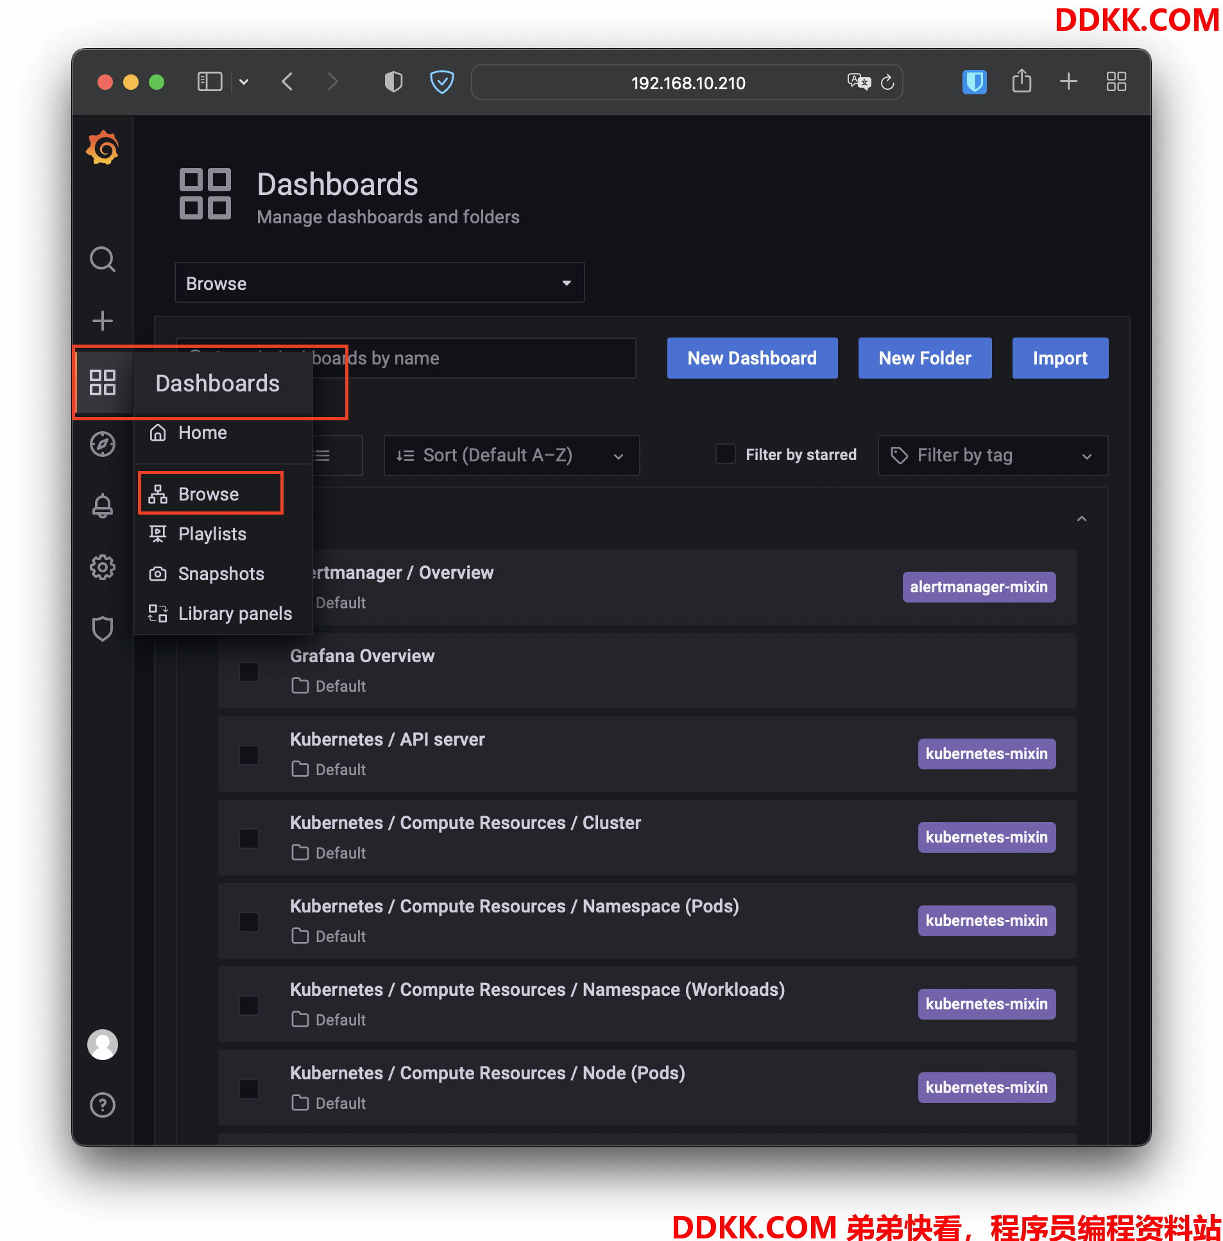Click the New Dashboard button
This screenshot has width=1223, height=1241.
pyautogui.click(x=752, y=358)
